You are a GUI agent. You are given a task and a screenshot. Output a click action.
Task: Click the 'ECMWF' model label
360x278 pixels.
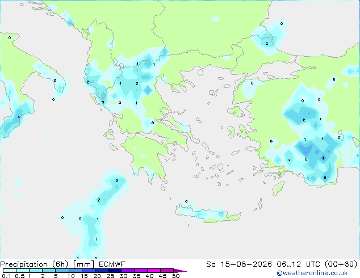pos(112,264)
